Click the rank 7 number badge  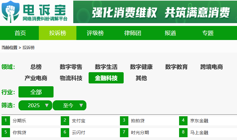[124, 132]
